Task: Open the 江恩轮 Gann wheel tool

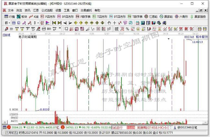Action: (151, 16)
